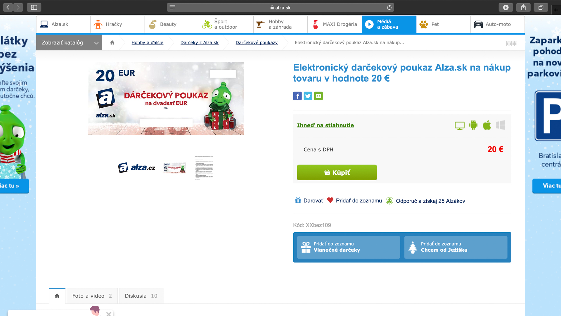This screenshot has width=561, height=316.
Task: Close the bottom-left popup
Action: (108, 314)
